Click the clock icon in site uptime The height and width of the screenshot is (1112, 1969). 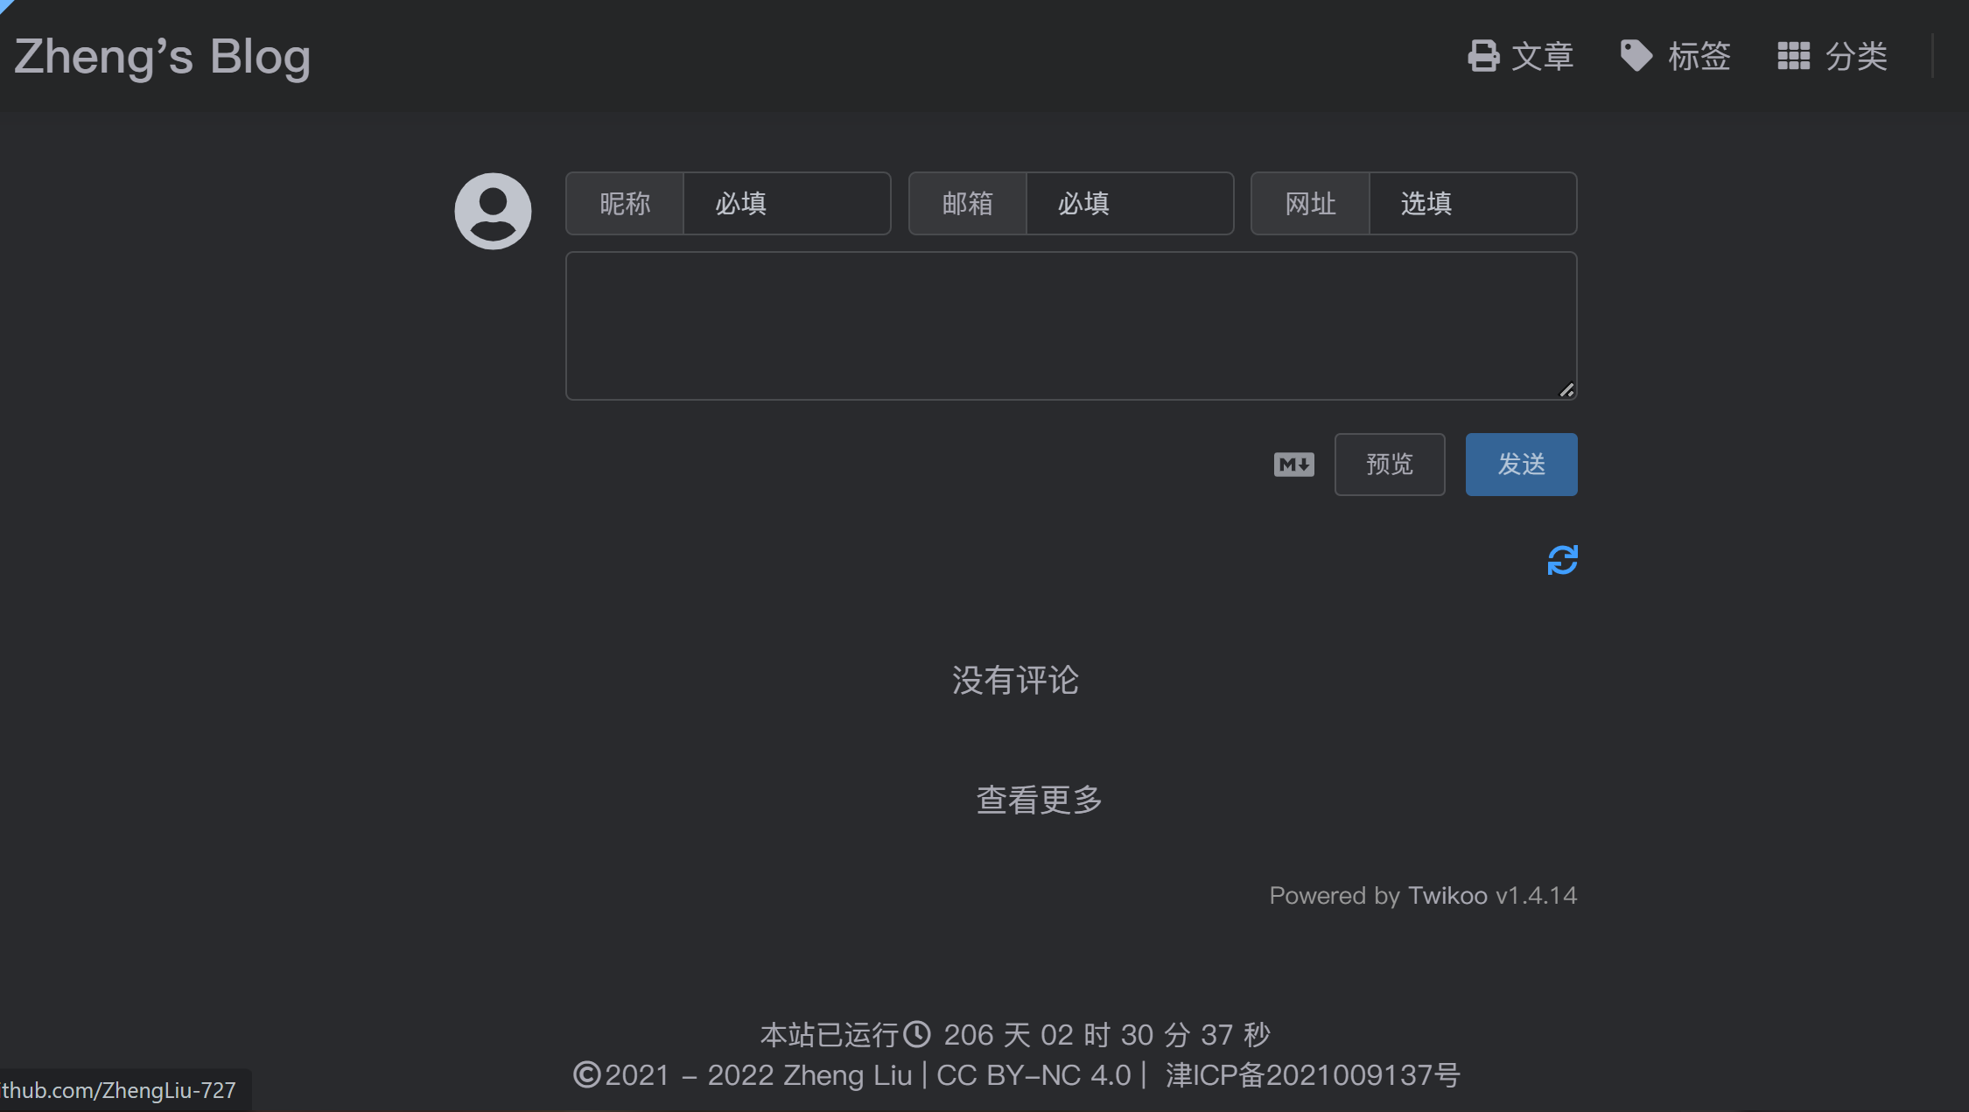click(917, 1034)
